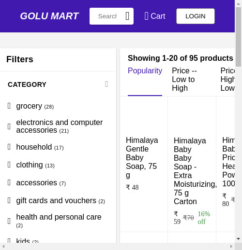Click horizontal scrollbar left arrow
This screenshot has width=242, height=250.
[3, 246]
